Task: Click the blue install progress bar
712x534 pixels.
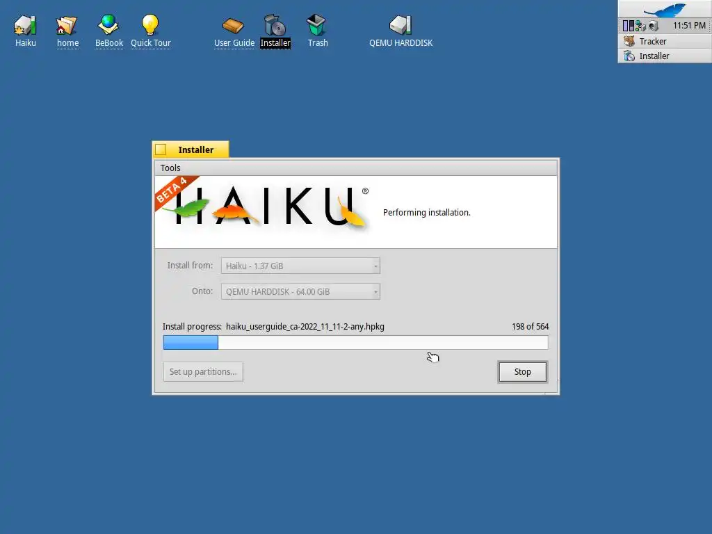Action: 355,342
